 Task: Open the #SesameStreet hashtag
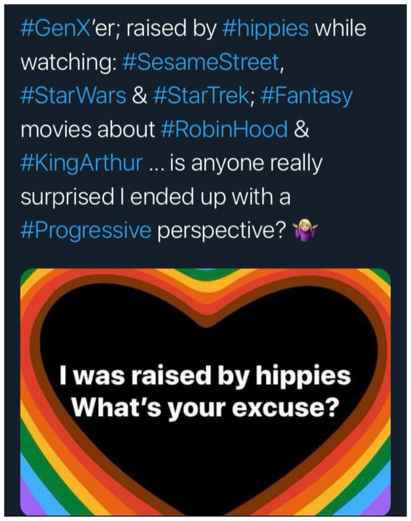point(201,62)
